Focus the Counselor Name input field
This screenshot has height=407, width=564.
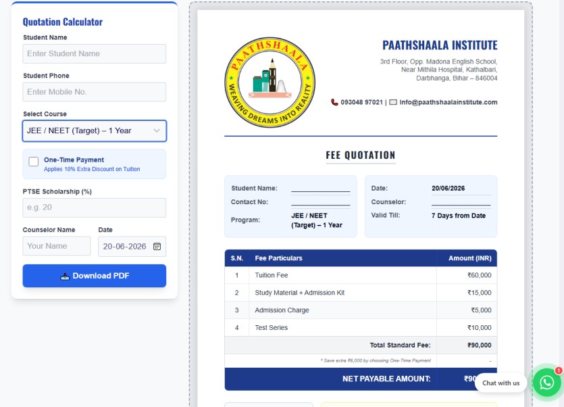[57, 246]
